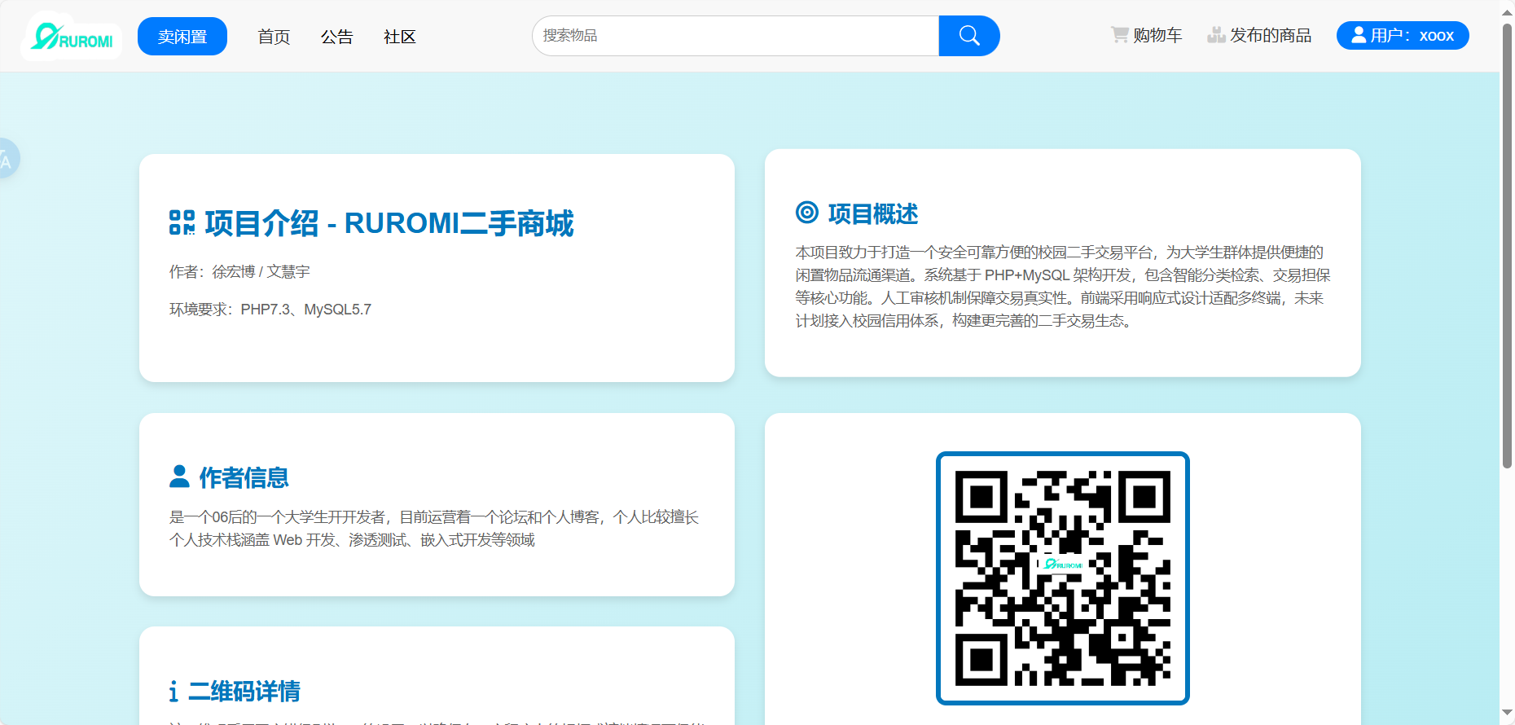Screen dimensions: 1515x725
Task: Click the RUROMI logo
Action: (72, 37)
